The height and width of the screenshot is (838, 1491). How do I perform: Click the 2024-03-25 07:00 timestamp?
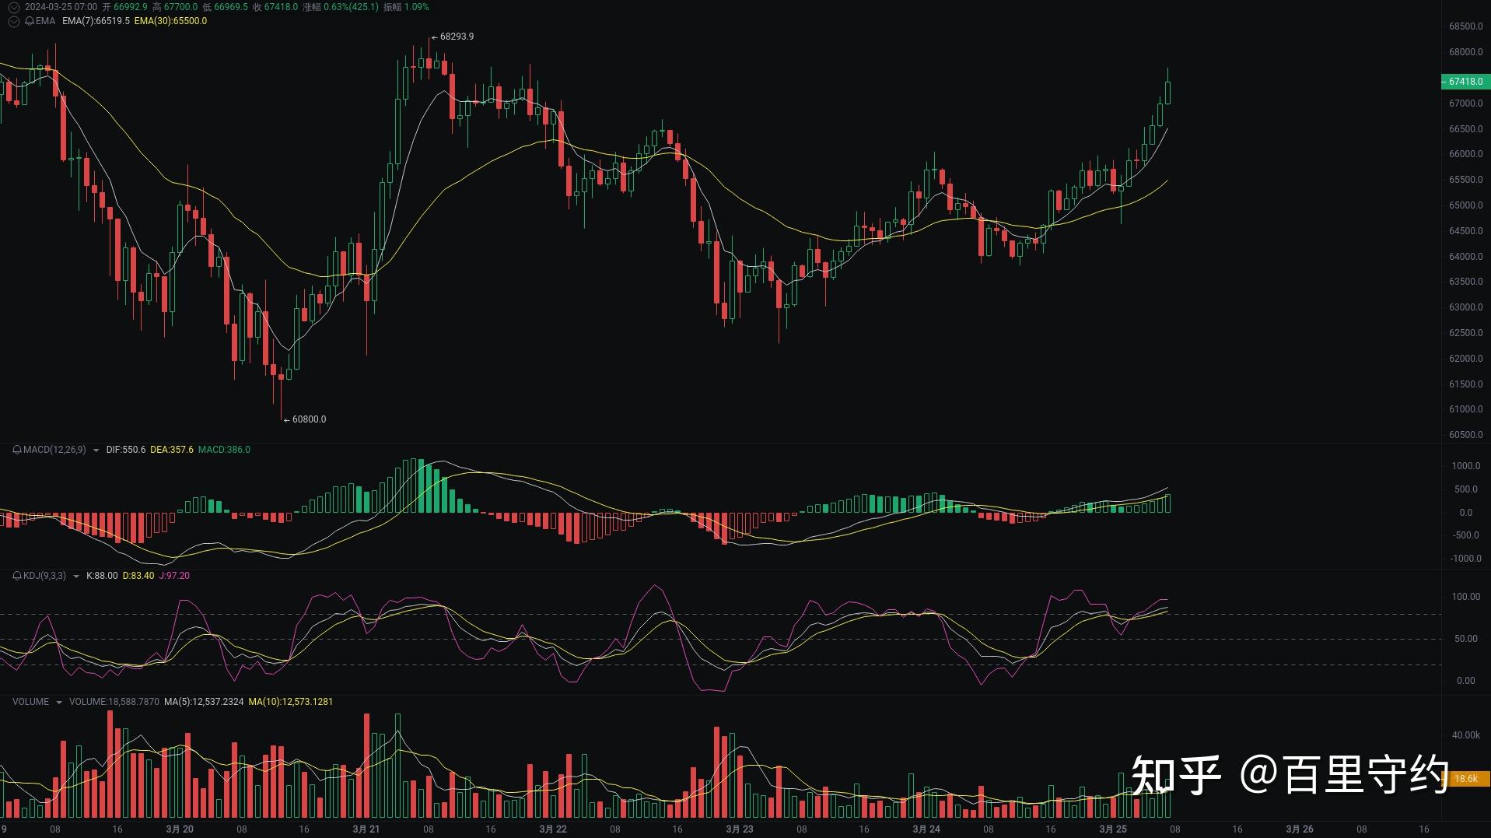point(61,7)
